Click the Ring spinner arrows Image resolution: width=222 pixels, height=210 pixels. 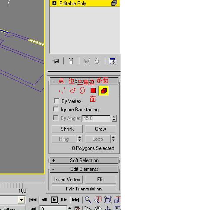click(x=80, y=139)
